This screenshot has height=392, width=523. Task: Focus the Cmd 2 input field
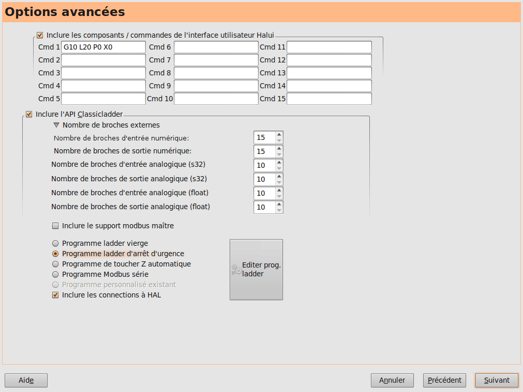[103, 60]
